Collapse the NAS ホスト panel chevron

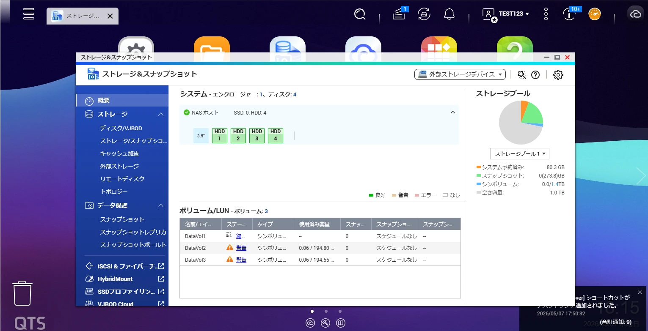(453, 112)
